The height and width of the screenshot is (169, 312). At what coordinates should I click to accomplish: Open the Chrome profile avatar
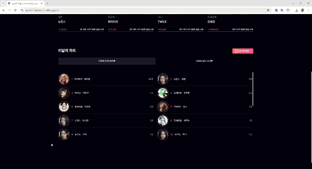[x=302, y=10]
